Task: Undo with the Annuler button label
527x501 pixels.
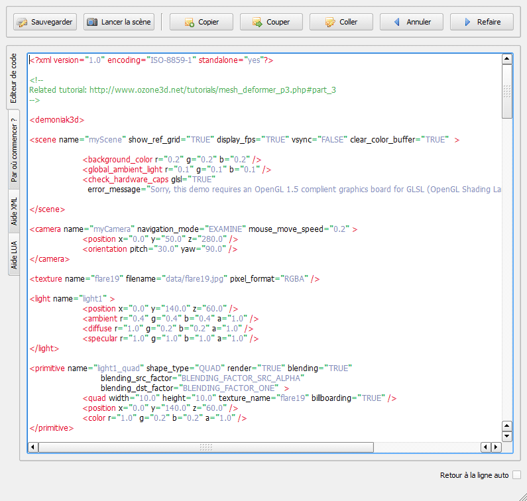Action: (x=419, y=22)
